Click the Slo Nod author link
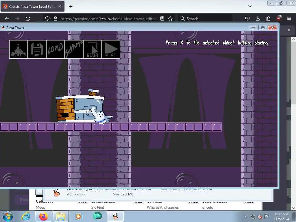296x222 pixels. click(x=98, y=207)
